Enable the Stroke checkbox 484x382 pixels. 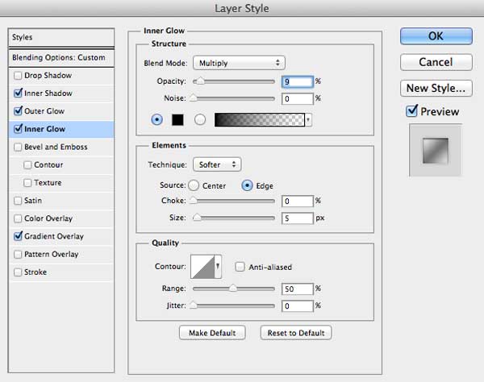(18, 272)
